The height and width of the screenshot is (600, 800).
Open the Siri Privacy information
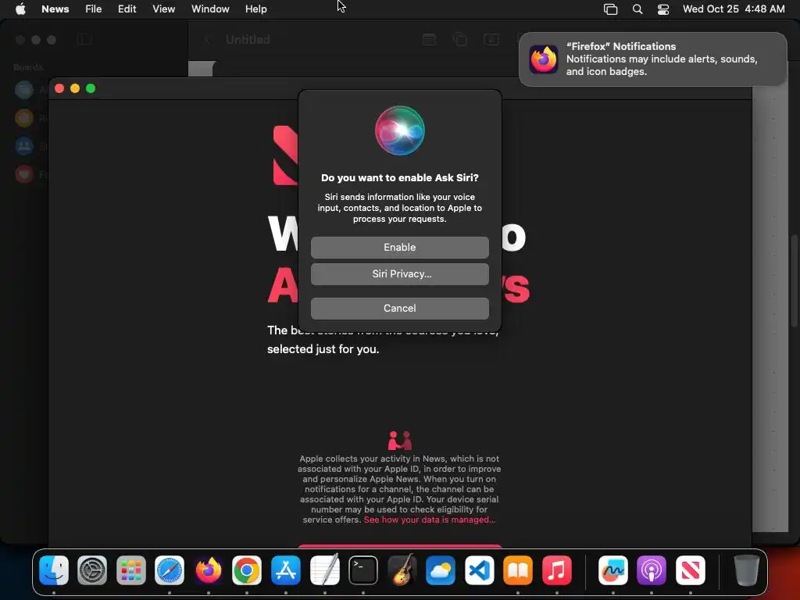pos(399,274)
